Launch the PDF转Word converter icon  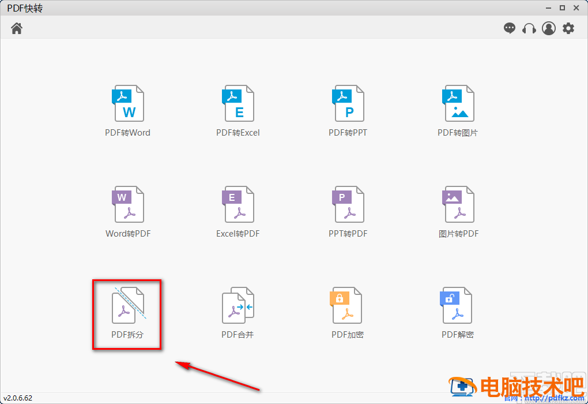[128, 103]
